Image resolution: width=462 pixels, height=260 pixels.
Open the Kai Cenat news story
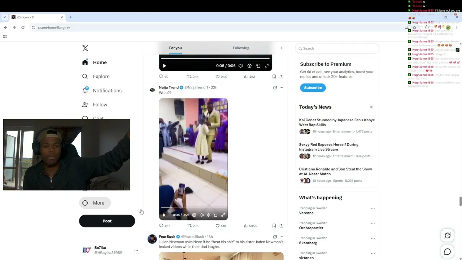point(337,126)
